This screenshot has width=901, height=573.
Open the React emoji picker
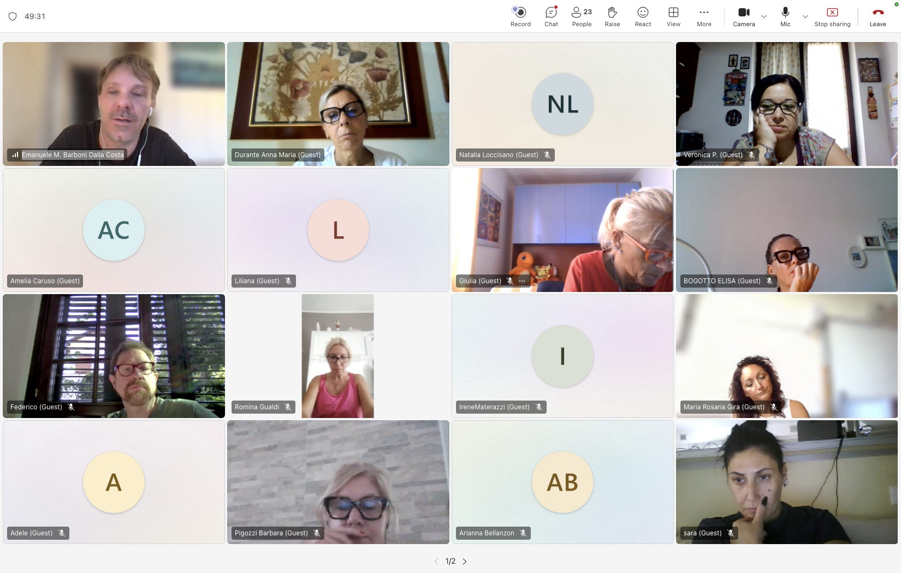coord(643,16)
